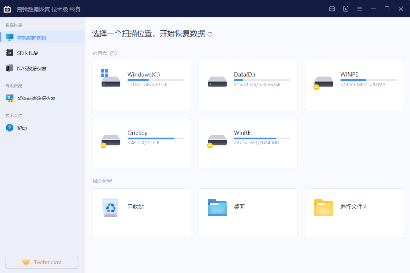Click the blue folder icon on 桌面 card

pos(216,208)
